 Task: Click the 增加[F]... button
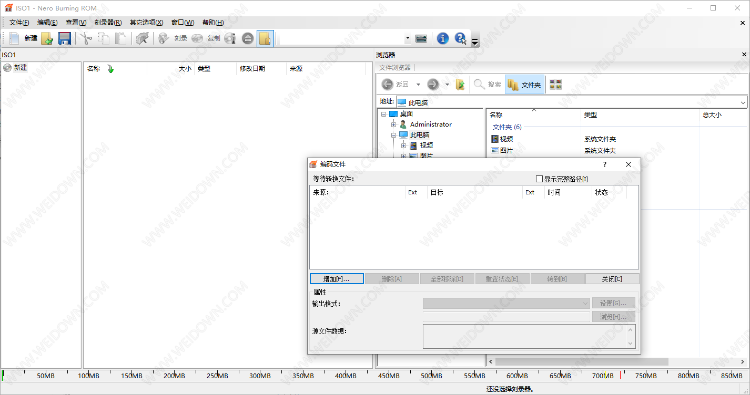[337, 279]
